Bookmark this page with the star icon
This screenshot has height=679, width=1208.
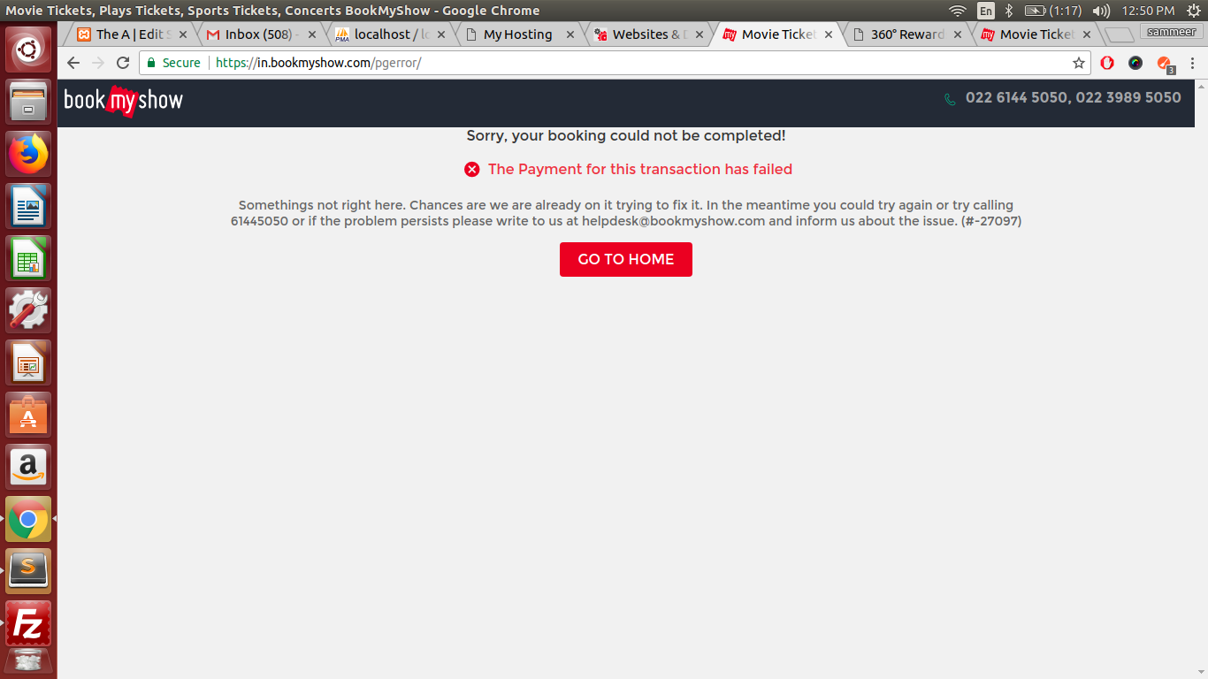(1078, 63)
